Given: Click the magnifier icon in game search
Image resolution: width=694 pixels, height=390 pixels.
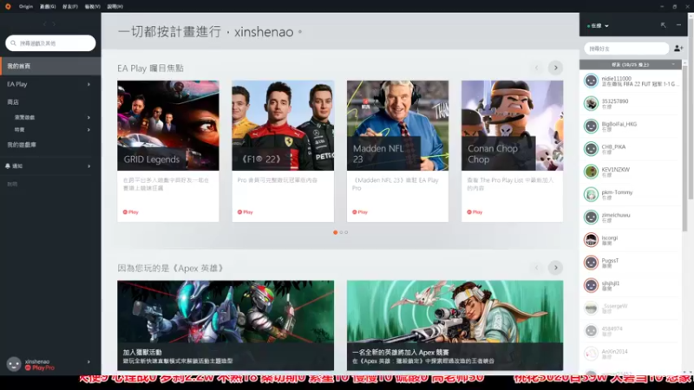Looking at the screenshot, I should click(13, 43).
